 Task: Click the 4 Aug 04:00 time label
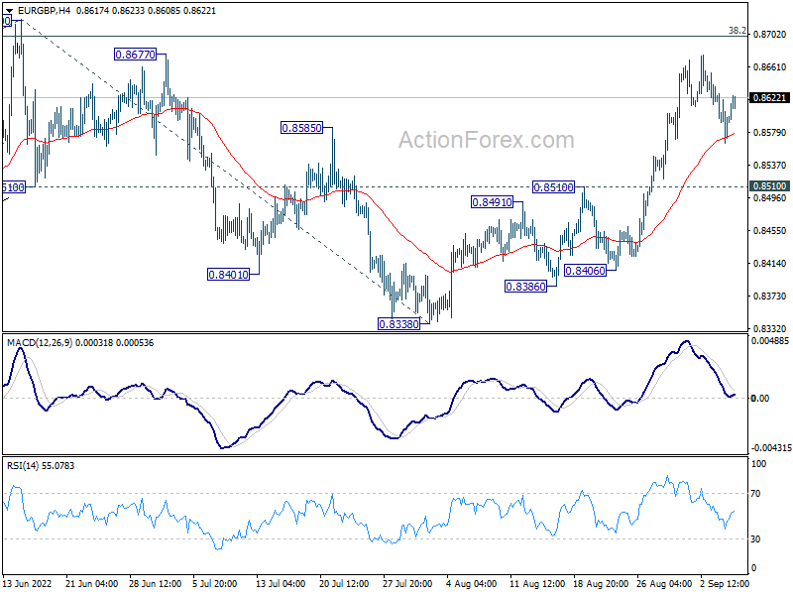click(x=472, y=583)
